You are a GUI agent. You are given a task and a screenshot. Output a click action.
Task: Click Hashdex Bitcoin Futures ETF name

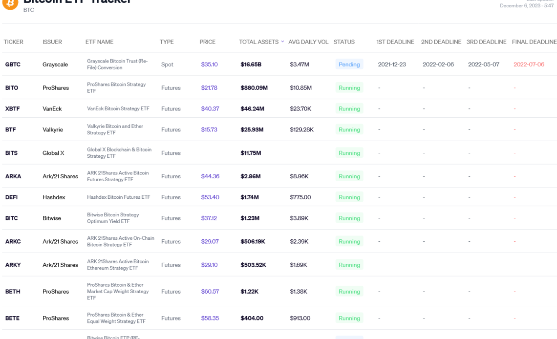[119, 197]
